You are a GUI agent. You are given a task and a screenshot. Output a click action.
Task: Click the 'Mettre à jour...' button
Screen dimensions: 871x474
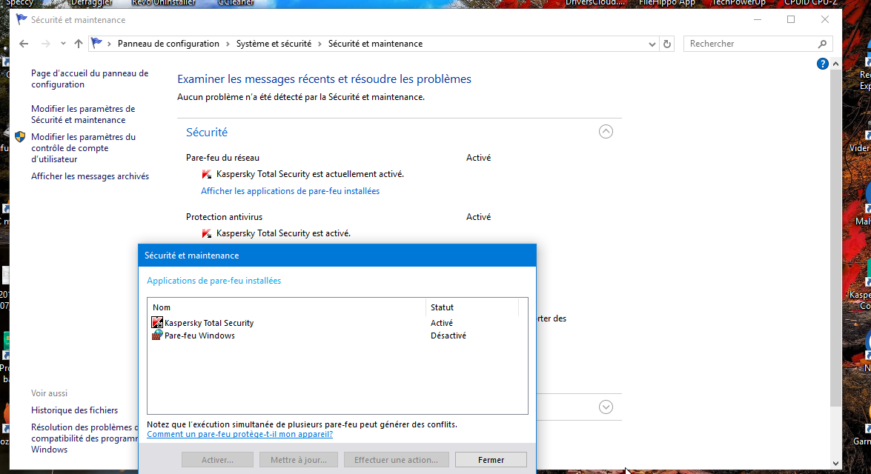(x=298, y=460)
